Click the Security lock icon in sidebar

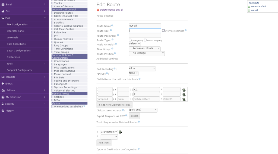[x=3, y=104]
